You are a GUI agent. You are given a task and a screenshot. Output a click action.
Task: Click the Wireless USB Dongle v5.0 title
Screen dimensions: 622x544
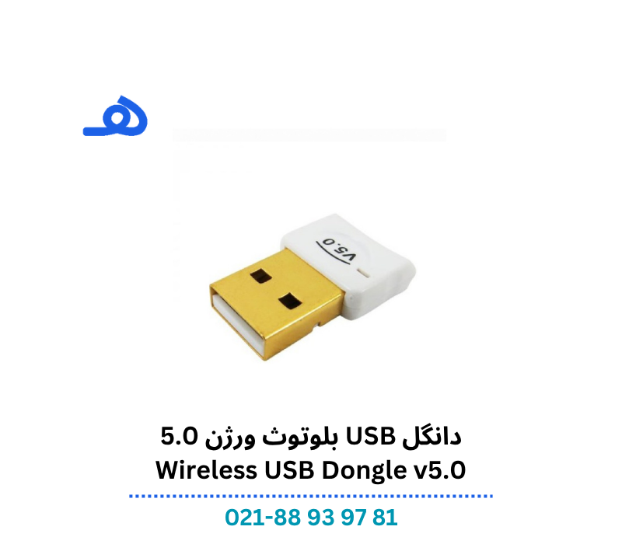pos(310,470)
